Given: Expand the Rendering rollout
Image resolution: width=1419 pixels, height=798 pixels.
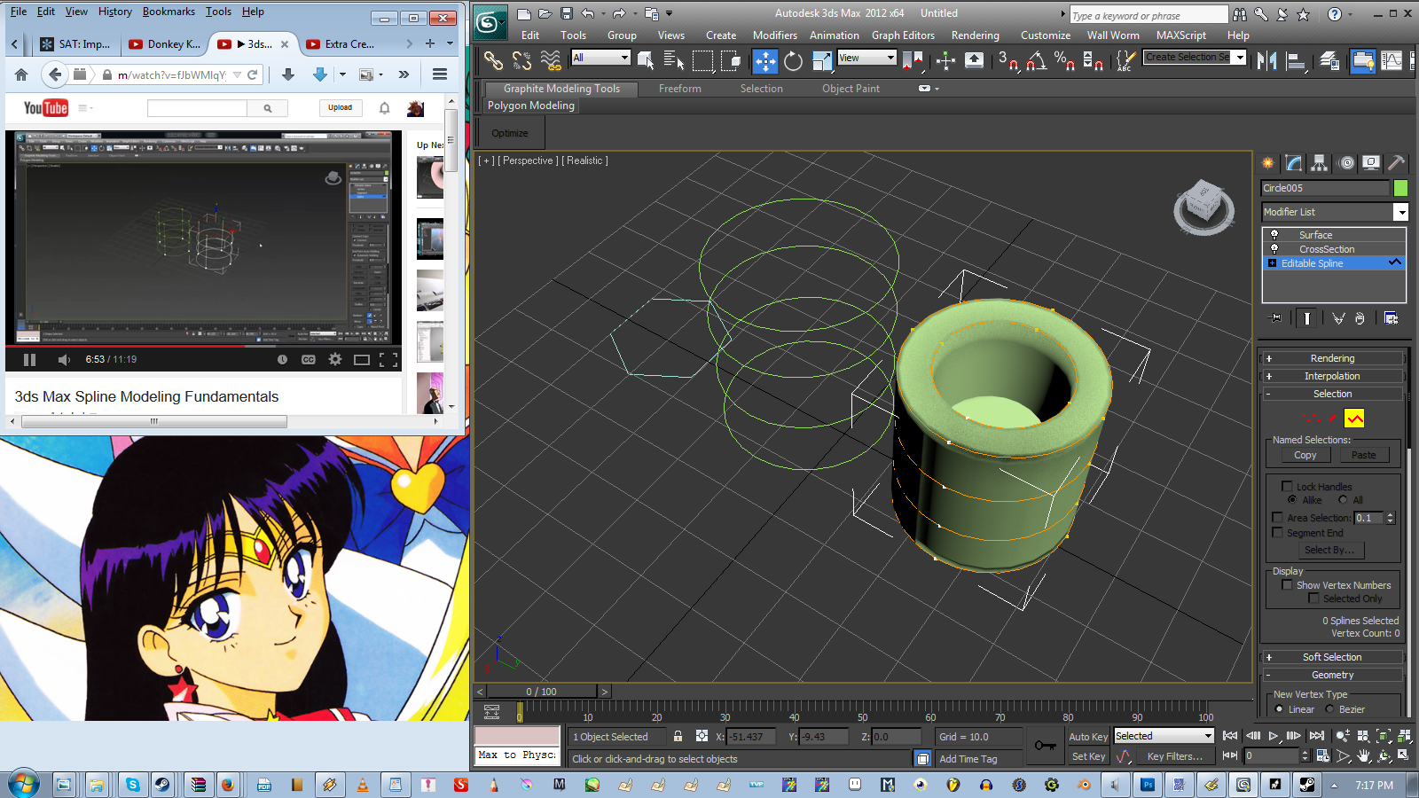Looking at the screenshot, I should click(1332, 358).
